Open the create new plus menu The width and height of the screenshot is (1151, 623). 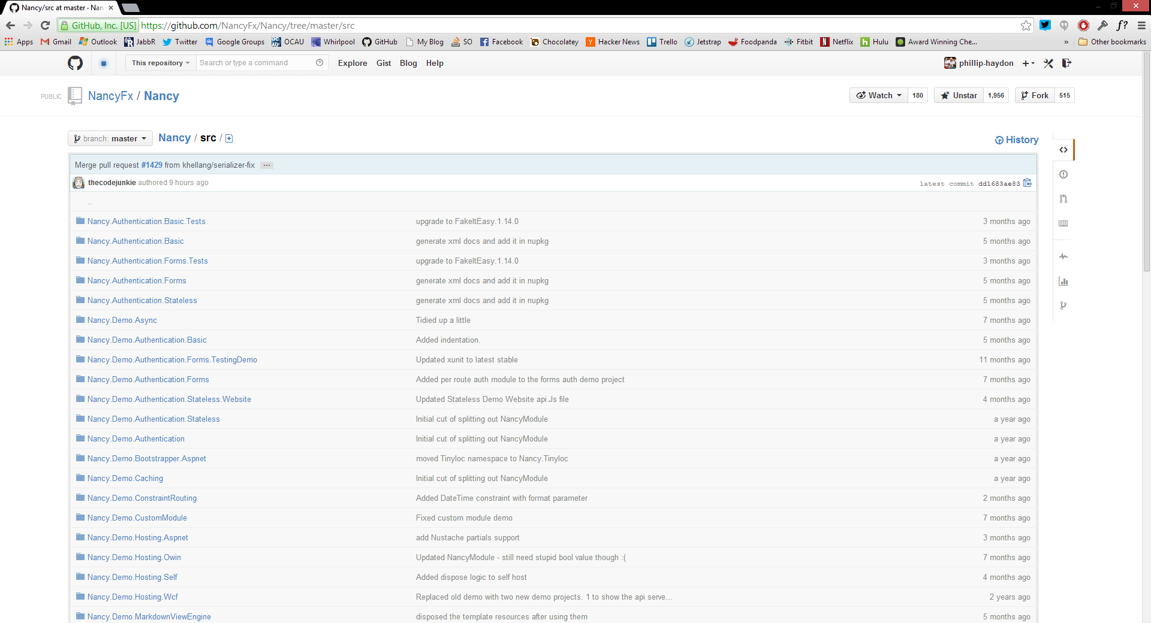coord(1029,63)
